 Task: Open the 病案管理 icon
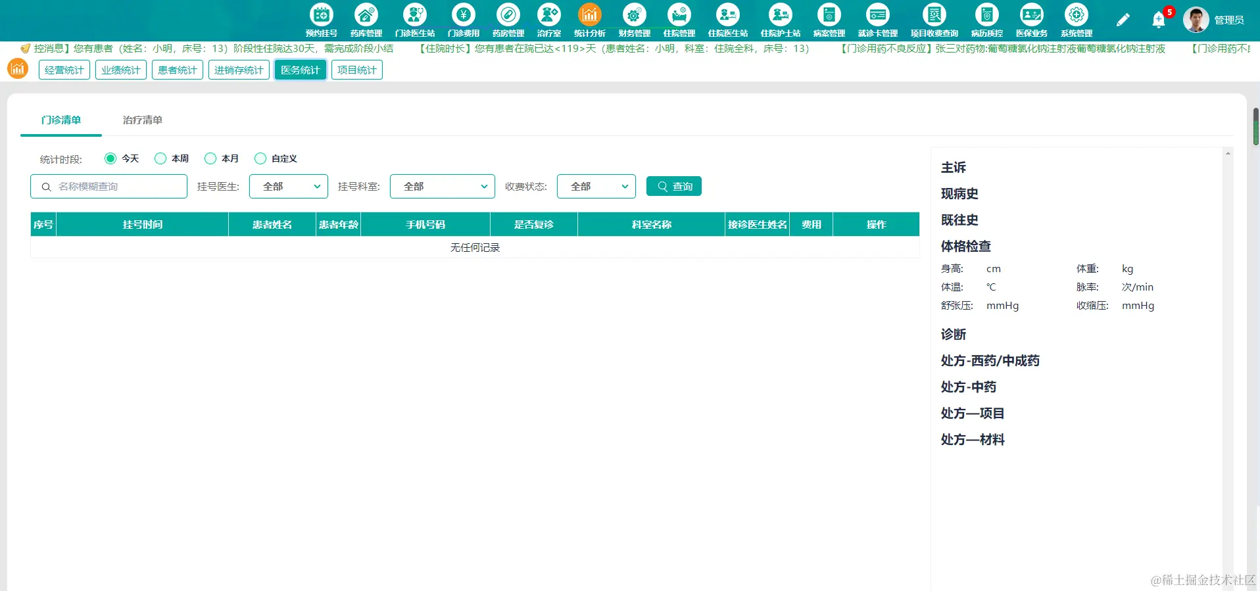(x=829, y=14)
